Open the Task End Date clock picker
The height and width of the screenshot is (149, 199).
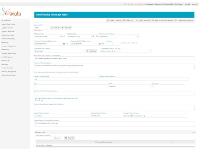pyautogui.click(x=103, y=44)
